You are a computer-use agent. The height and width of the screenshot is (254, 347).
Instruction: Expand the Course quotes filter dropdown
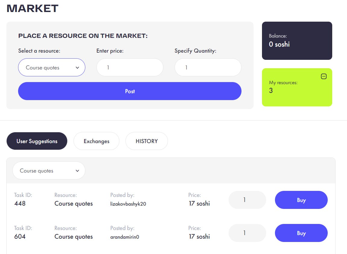(49, 171)
